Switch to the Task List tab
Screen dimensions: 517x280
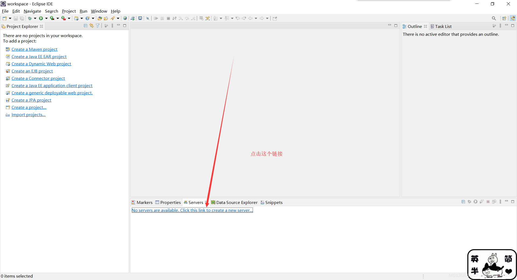(441, 26)
